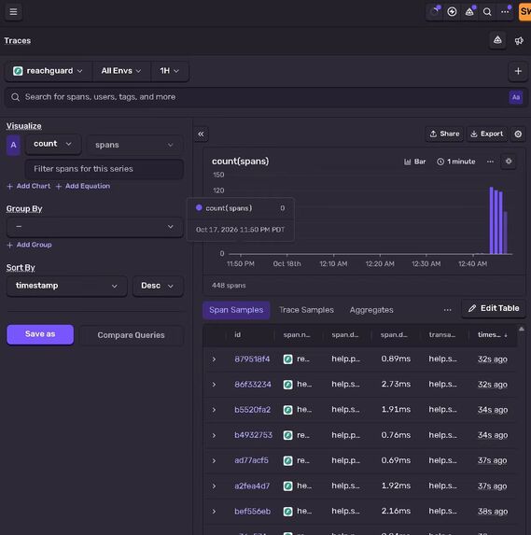Open span id 86f33234 link
Viewport: 531px width, 535px height.
coord(253,385)
